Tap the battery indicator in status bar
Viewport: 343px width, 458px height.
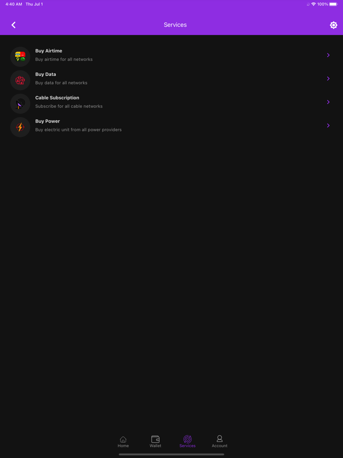click(x=333, y=4)
